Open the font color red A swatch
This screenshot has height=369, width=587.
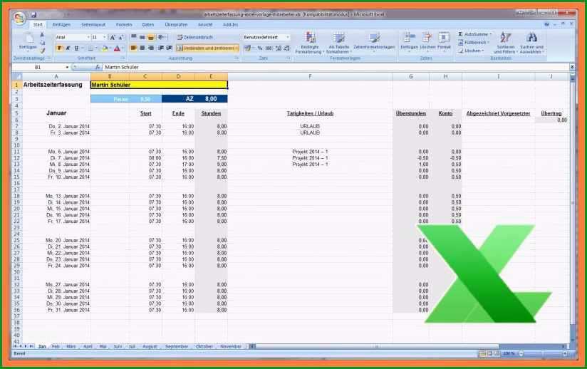pyautogui.click(x=117, y=48)
